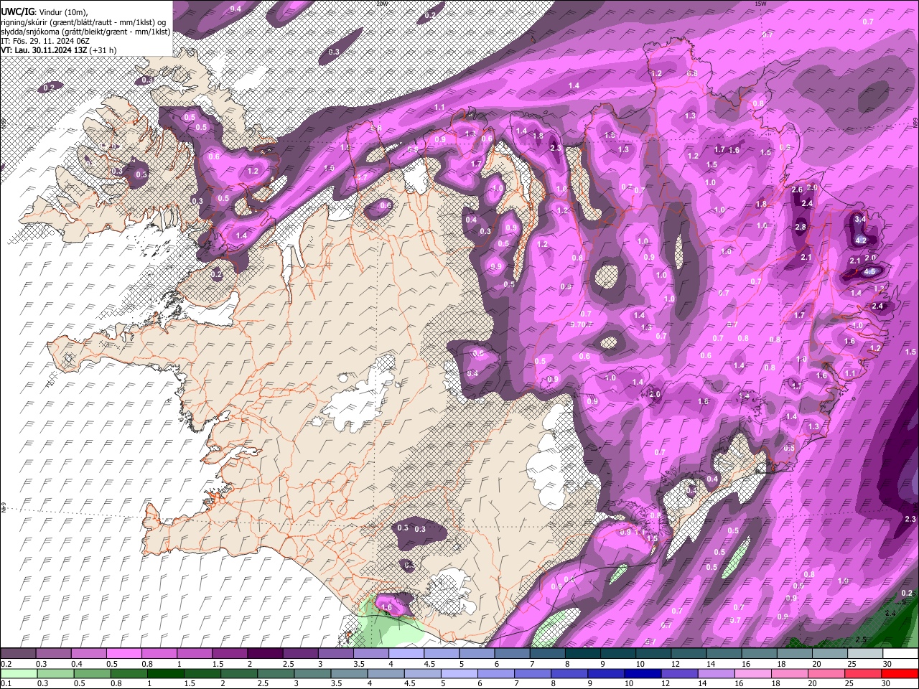This screenshot has width=919, height=689.
Task: Select the '10' label in the upper legend row
Action: point(640,664)
